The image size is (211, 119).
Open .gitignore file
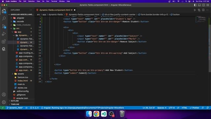click(x=21, y=95)
